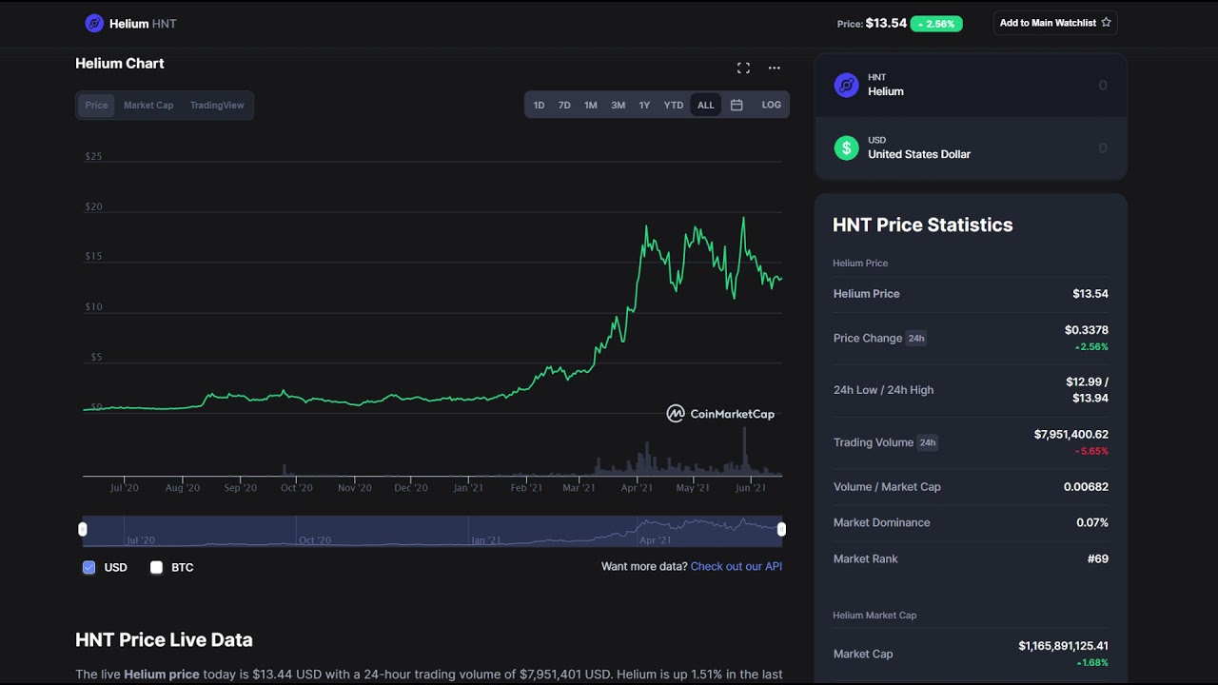This screenshot has height=685, width=1218.
Task: Select the 1M time range
Action: (591, 105)
